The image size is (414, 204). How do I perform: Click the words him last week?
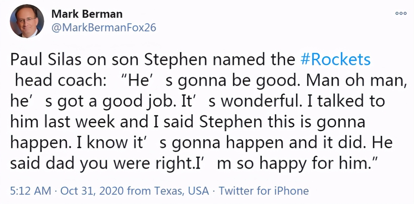(62, 122)
